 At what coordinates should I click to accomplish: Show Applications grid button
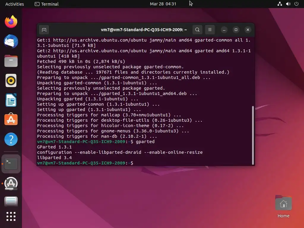point(11,216)
